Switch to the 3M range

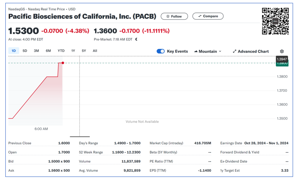37,51
